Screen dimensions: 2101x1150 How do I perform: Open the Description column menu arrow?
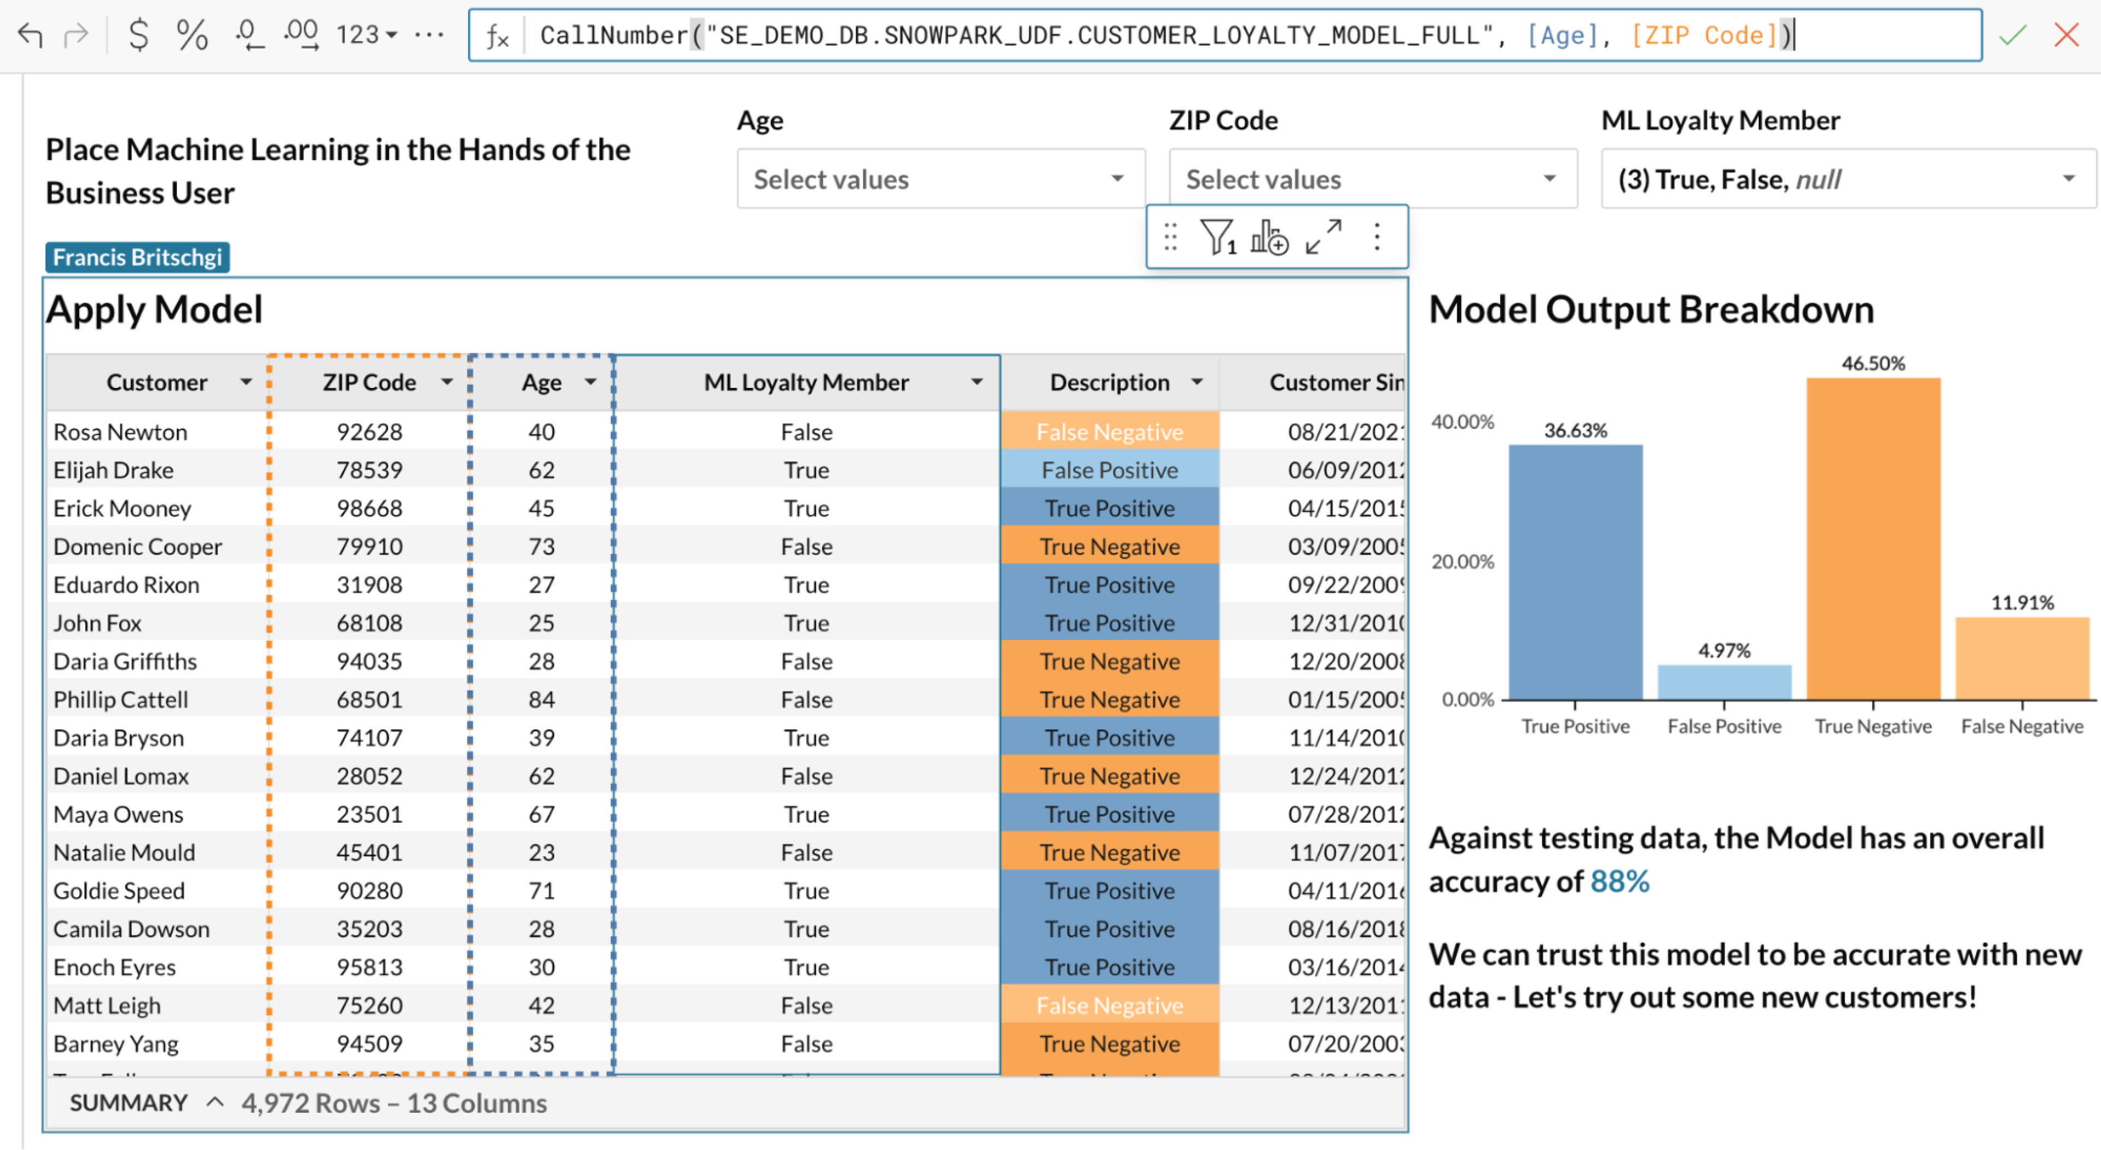point(1197,382)
